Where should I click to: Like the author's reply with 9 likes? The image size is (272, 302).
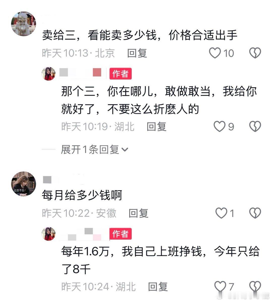219,126
